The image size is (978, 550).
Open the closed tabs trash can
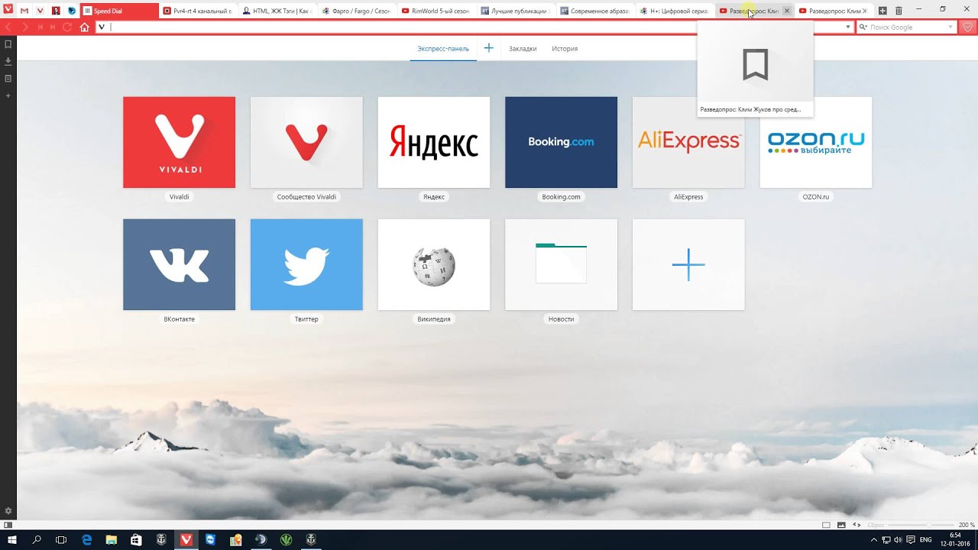click(x=899, y=11)
